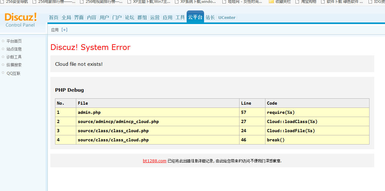
Task: Open the 首页 menu tab
Action: coord(53,17)
